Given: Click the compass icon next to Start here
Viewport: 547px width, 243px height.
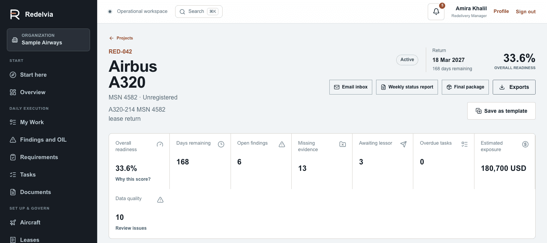Looking at the screenshot, I should (13, 75).
